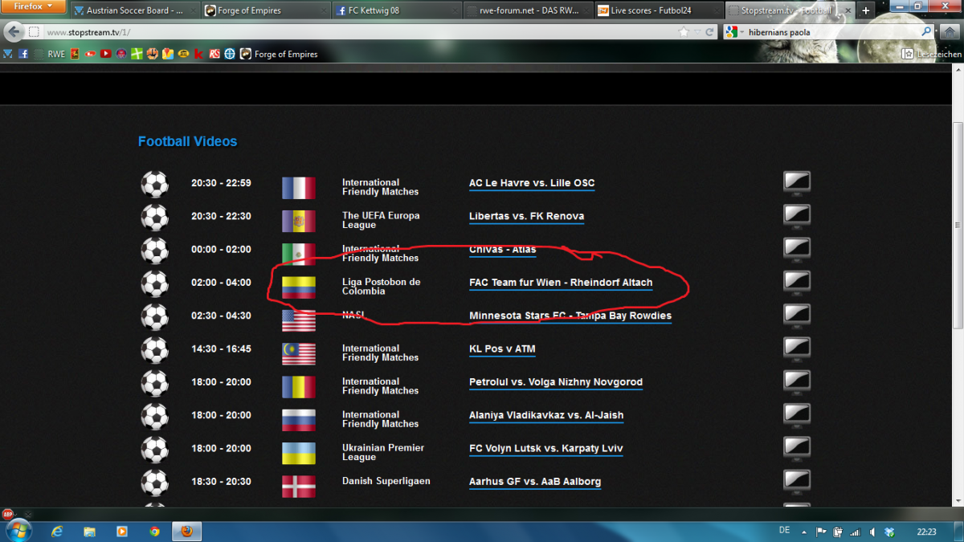Image resolution: width=964 pixels, height=542 pixels.
Task: Click Colombian flag beside Liga Postobon de Colombia
Action: 298,287
